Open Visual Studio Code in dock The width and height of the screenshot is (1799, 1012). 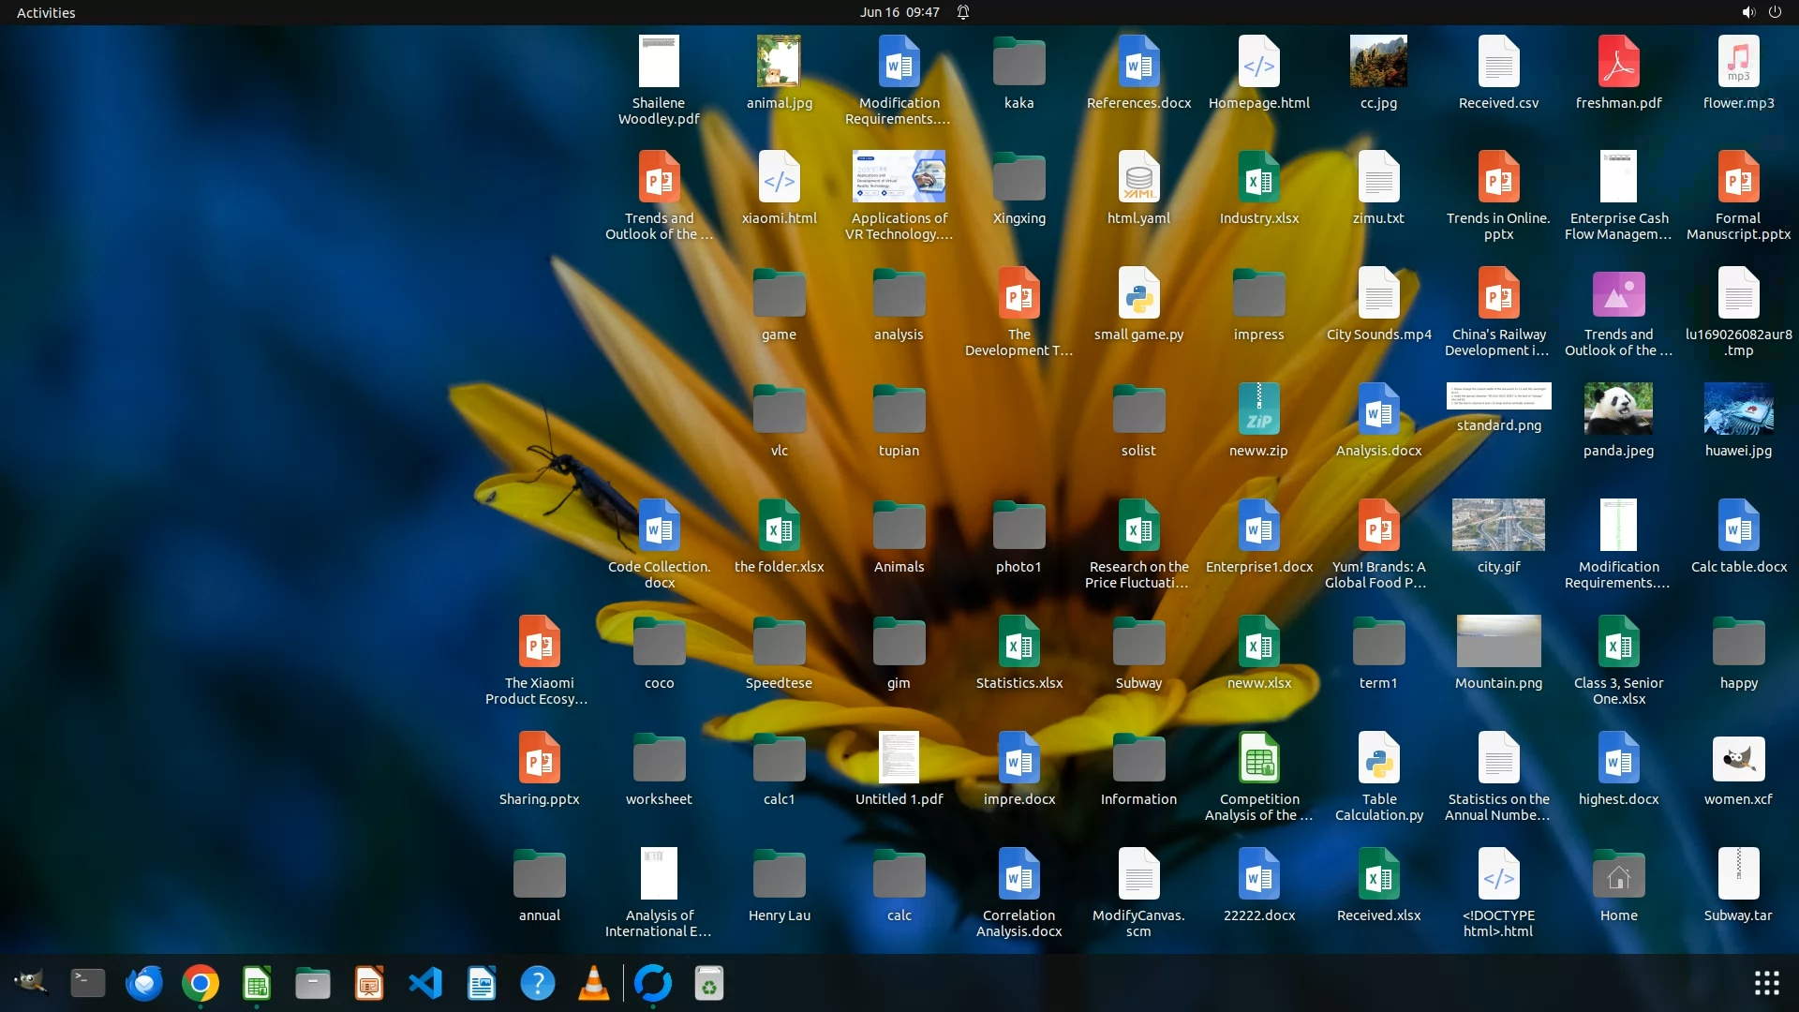(x=425, y=983)
